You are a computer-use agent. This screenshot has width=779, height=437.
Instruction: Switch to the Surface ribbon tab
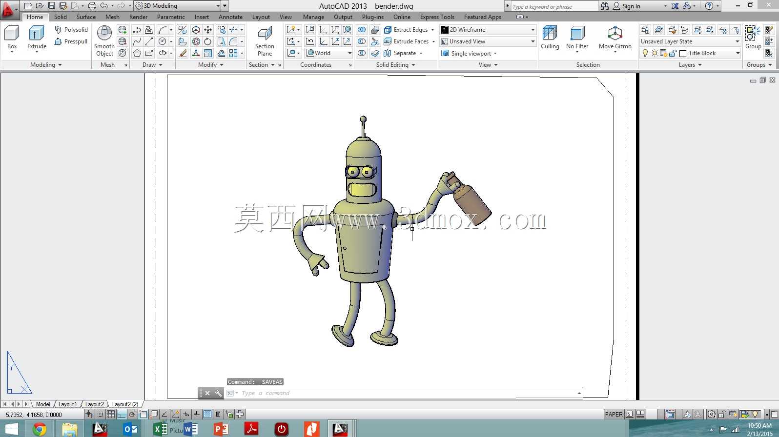click(x=86, y=17)
